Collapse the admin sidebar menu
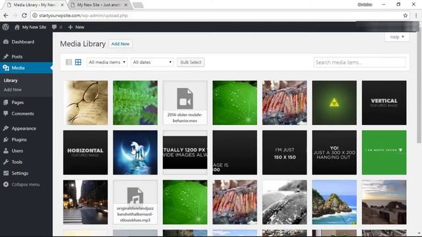 [26, 184]
